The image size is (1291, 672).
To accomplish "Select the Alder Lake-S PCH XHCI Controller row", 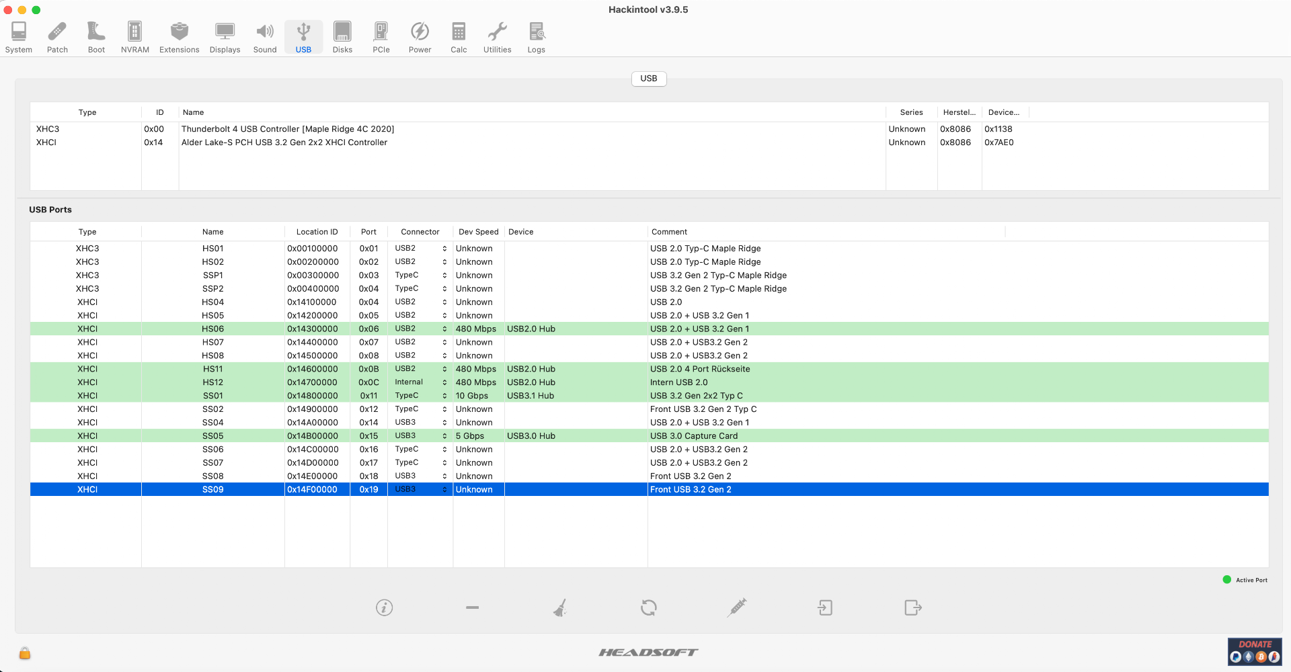I will tap(649, 142).
